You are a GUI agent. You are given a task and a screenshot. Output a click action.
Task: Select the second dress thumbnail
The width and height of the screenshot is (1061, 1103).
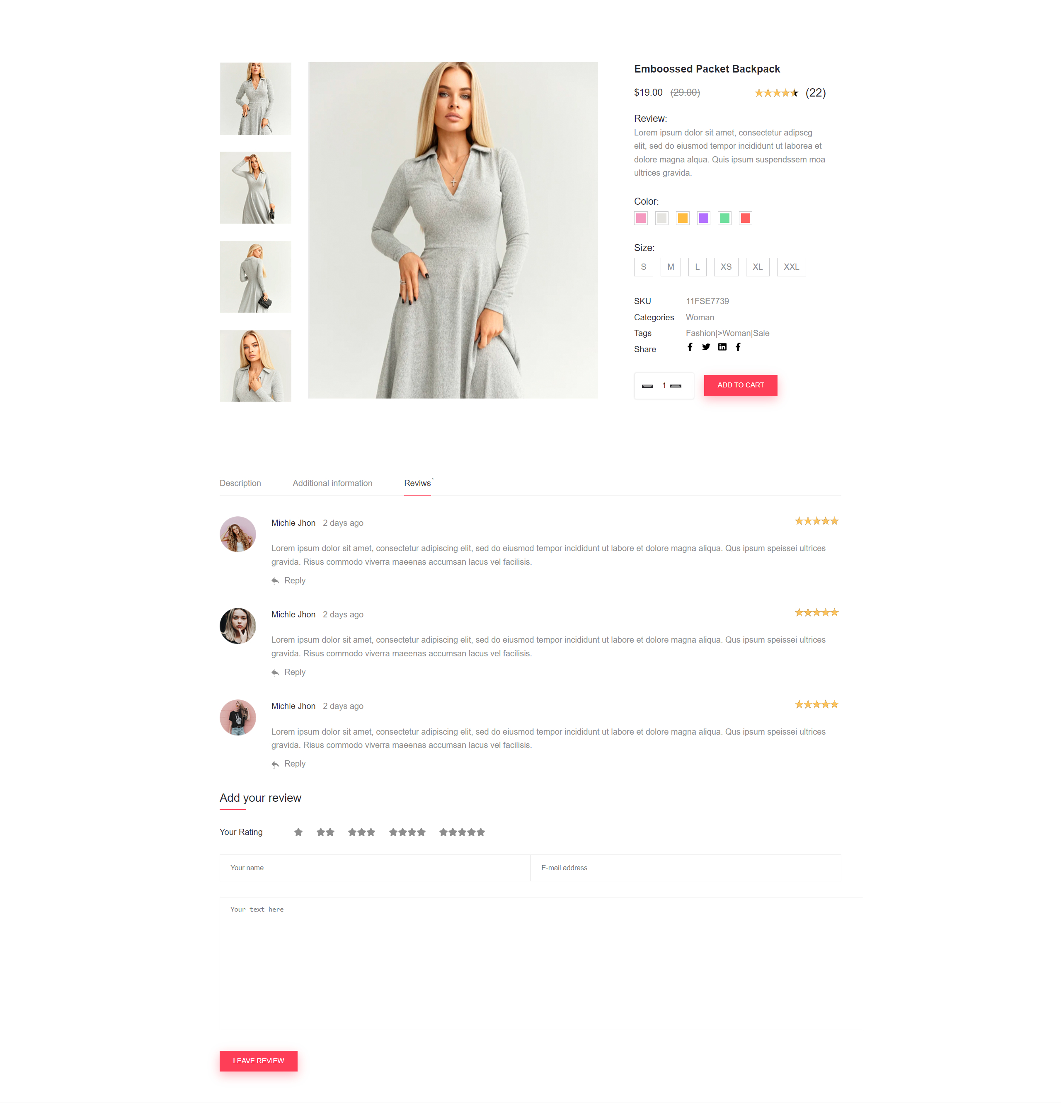click(256, 187)
